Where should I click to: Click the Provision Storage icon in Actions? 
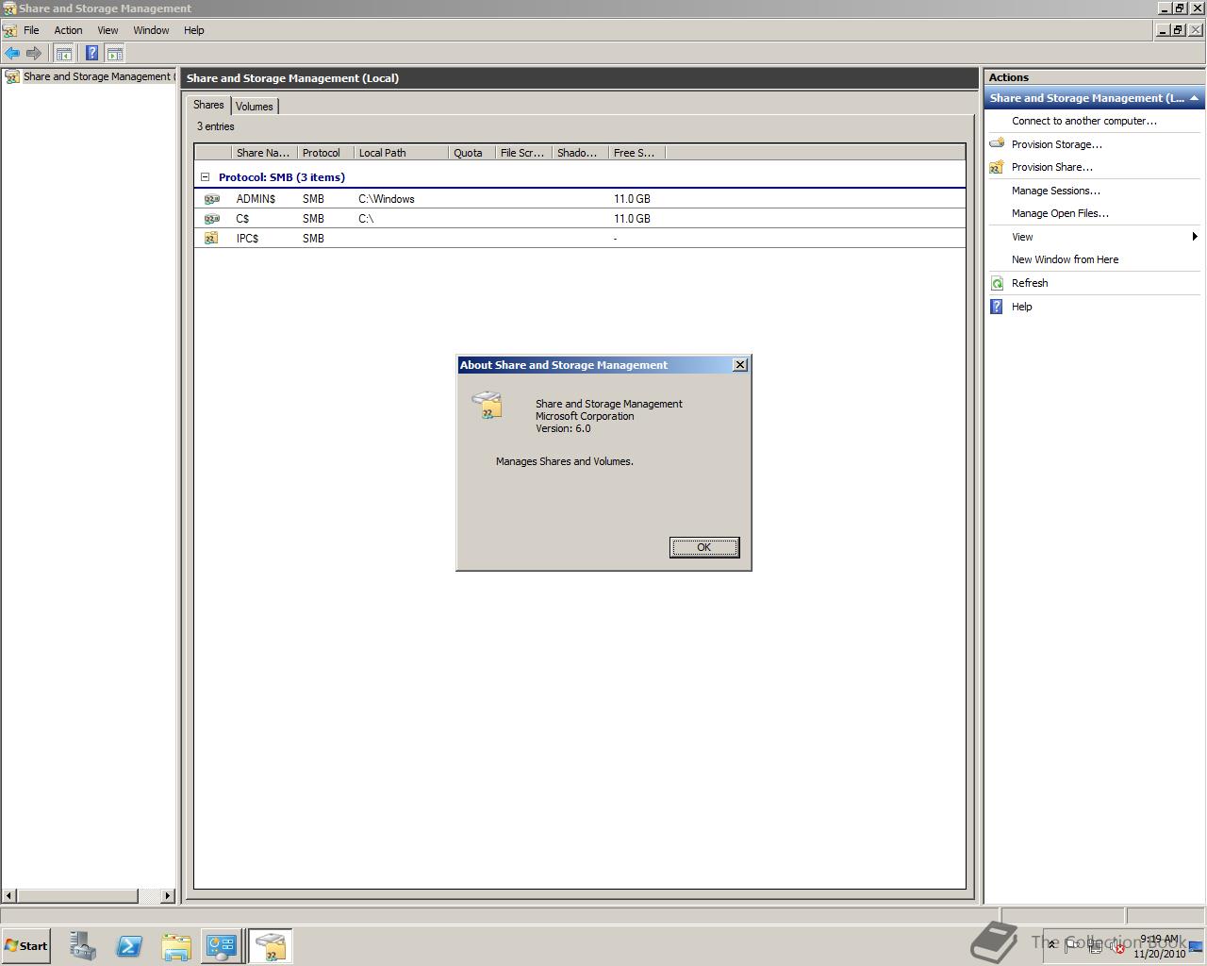997,144
